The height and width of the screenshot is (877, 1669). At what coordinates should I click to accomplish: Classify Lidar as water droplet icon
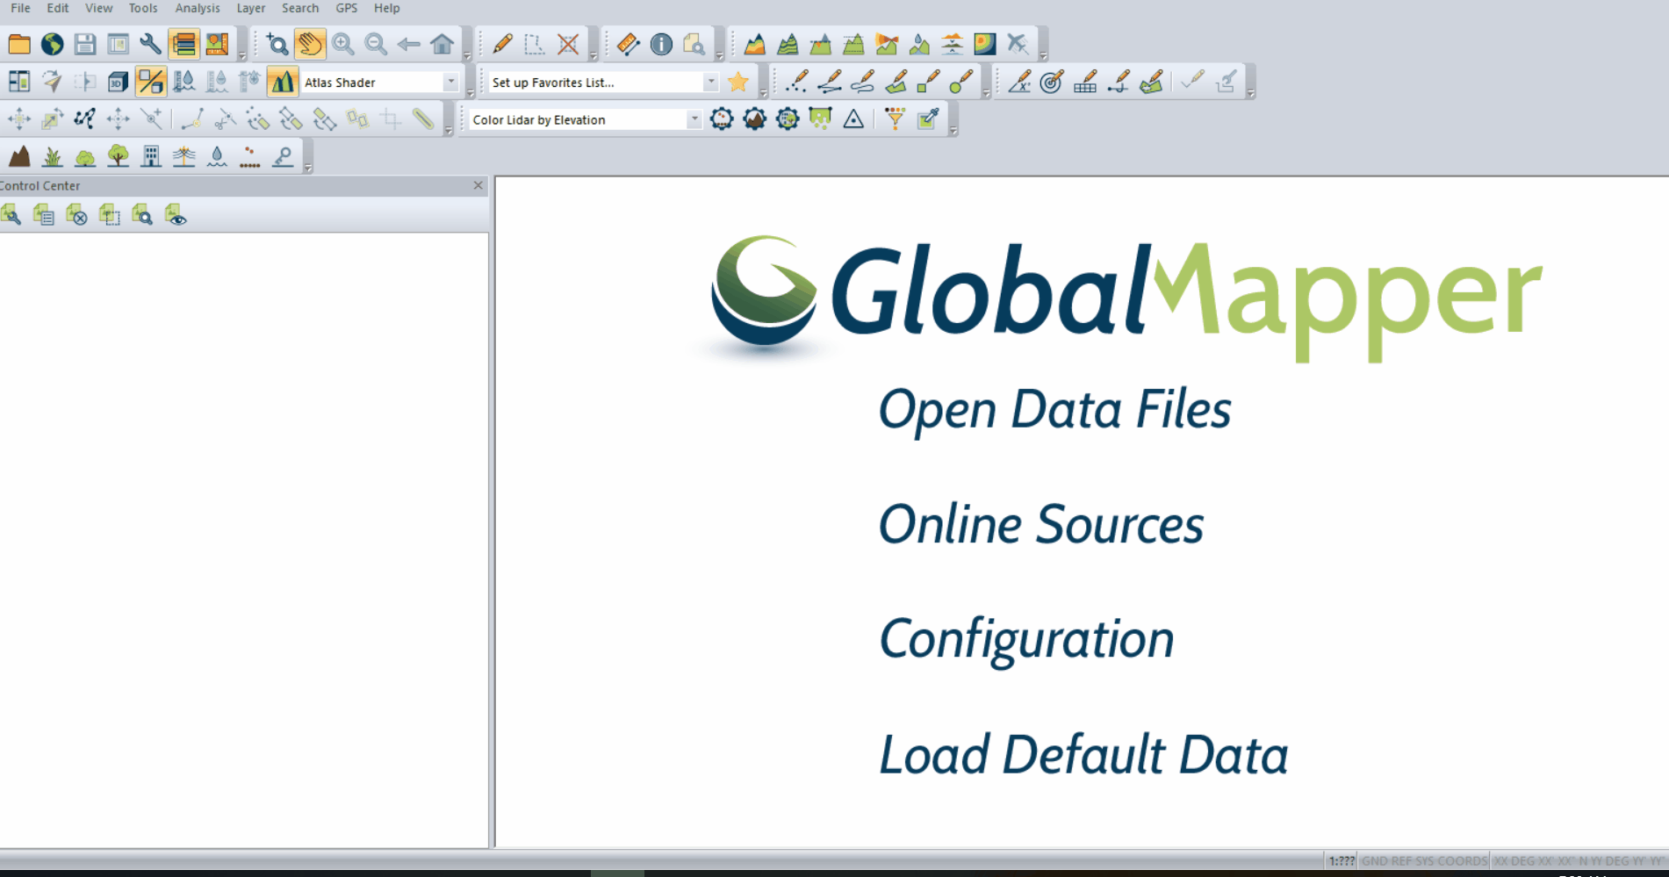pos(217,157)
